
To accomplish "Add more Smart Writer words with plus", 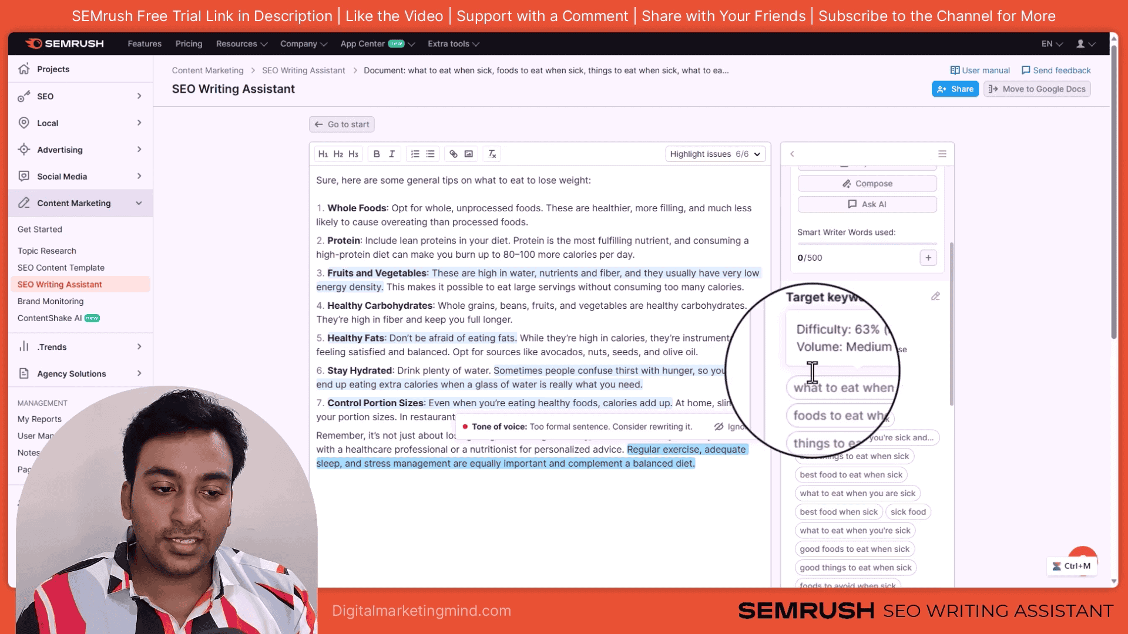I will click(x=928, y=258).
